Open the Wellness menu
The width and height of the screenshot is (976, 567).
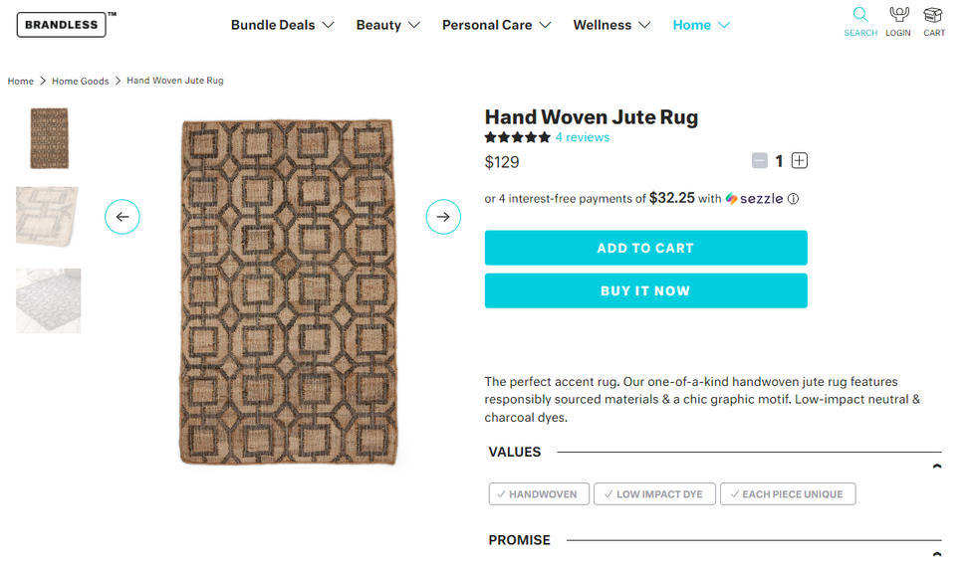[x=611, y=25]
